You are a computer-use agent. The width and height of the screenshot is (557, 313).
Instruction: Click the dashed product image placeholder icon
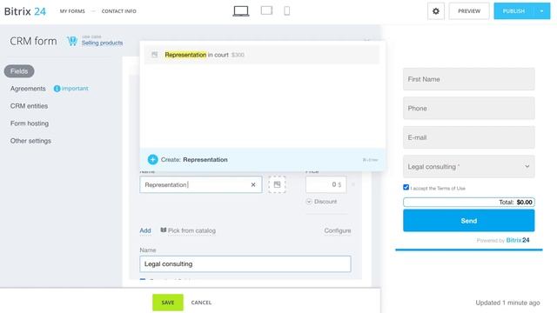[277, 184]
